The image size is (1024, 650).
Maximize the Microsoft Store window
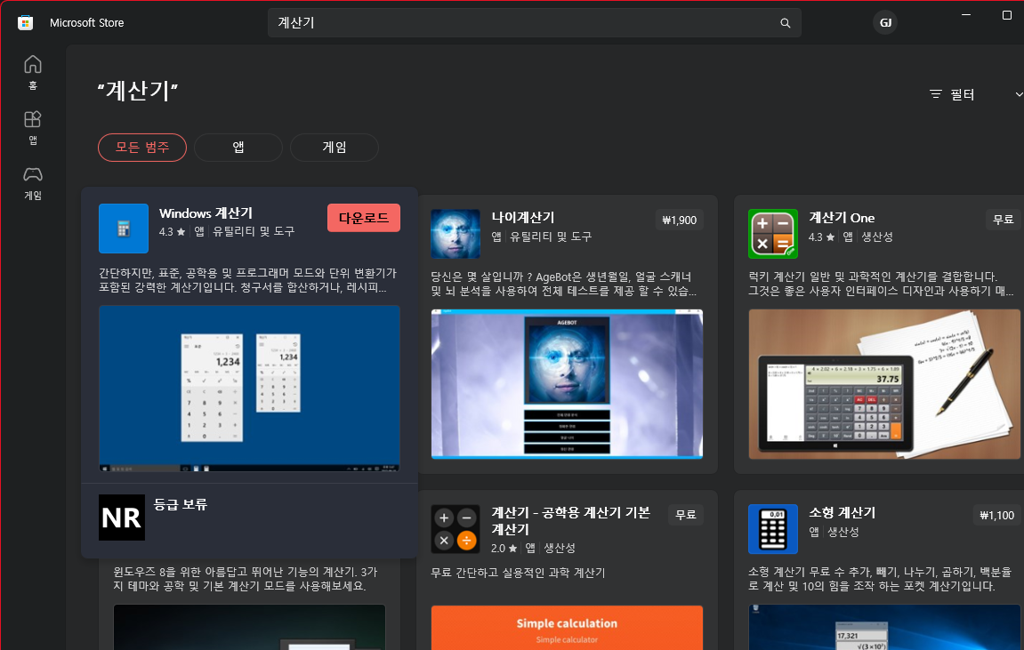[1007, 14]
